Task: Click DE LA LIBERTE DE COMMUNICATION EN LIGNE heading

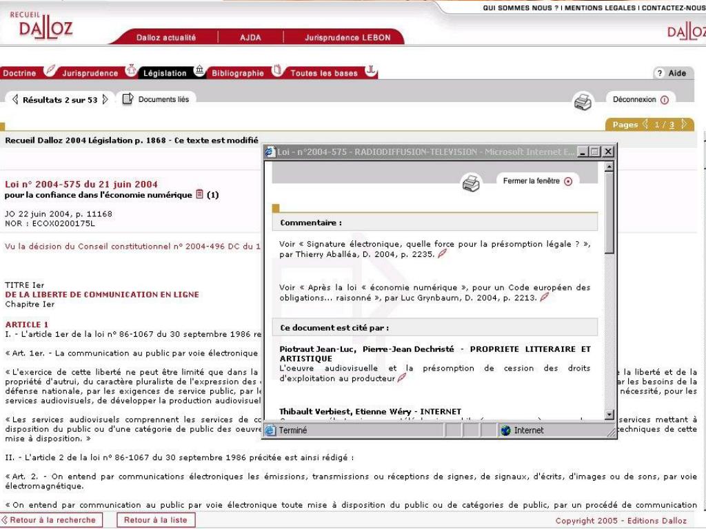Action: pos(102,295)
